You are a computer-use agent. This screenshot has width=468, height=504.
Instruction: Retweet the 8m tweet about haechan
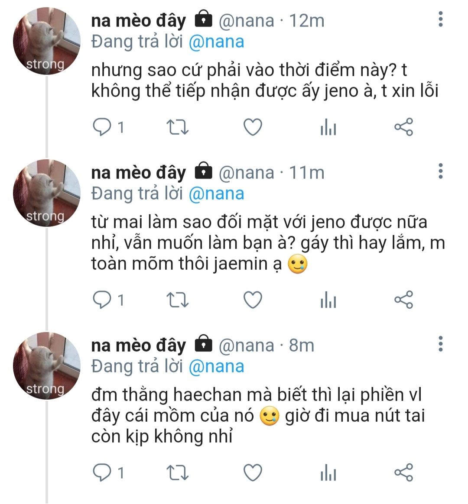pyautogui.click(x=178, y=472)
